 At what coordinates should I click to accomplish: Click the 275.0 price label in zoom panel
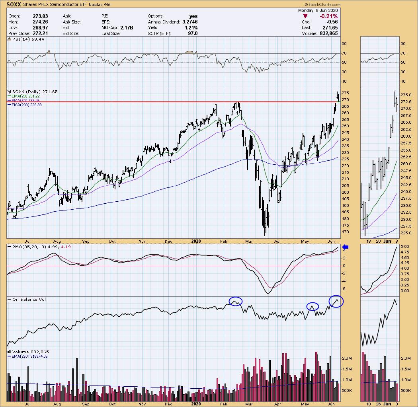click(x=406, y=95)
